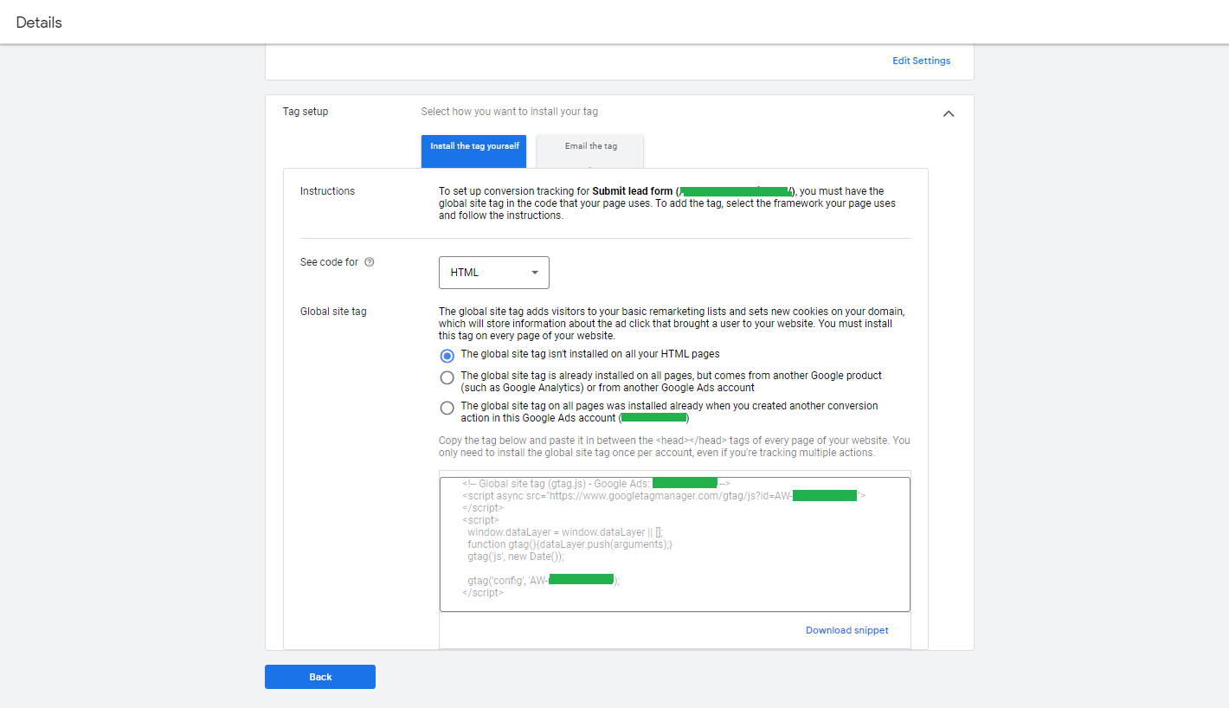Click the "adds visitors to your basic remarketing lists" paragraph

pyautogui.click(x=672, y=324)
